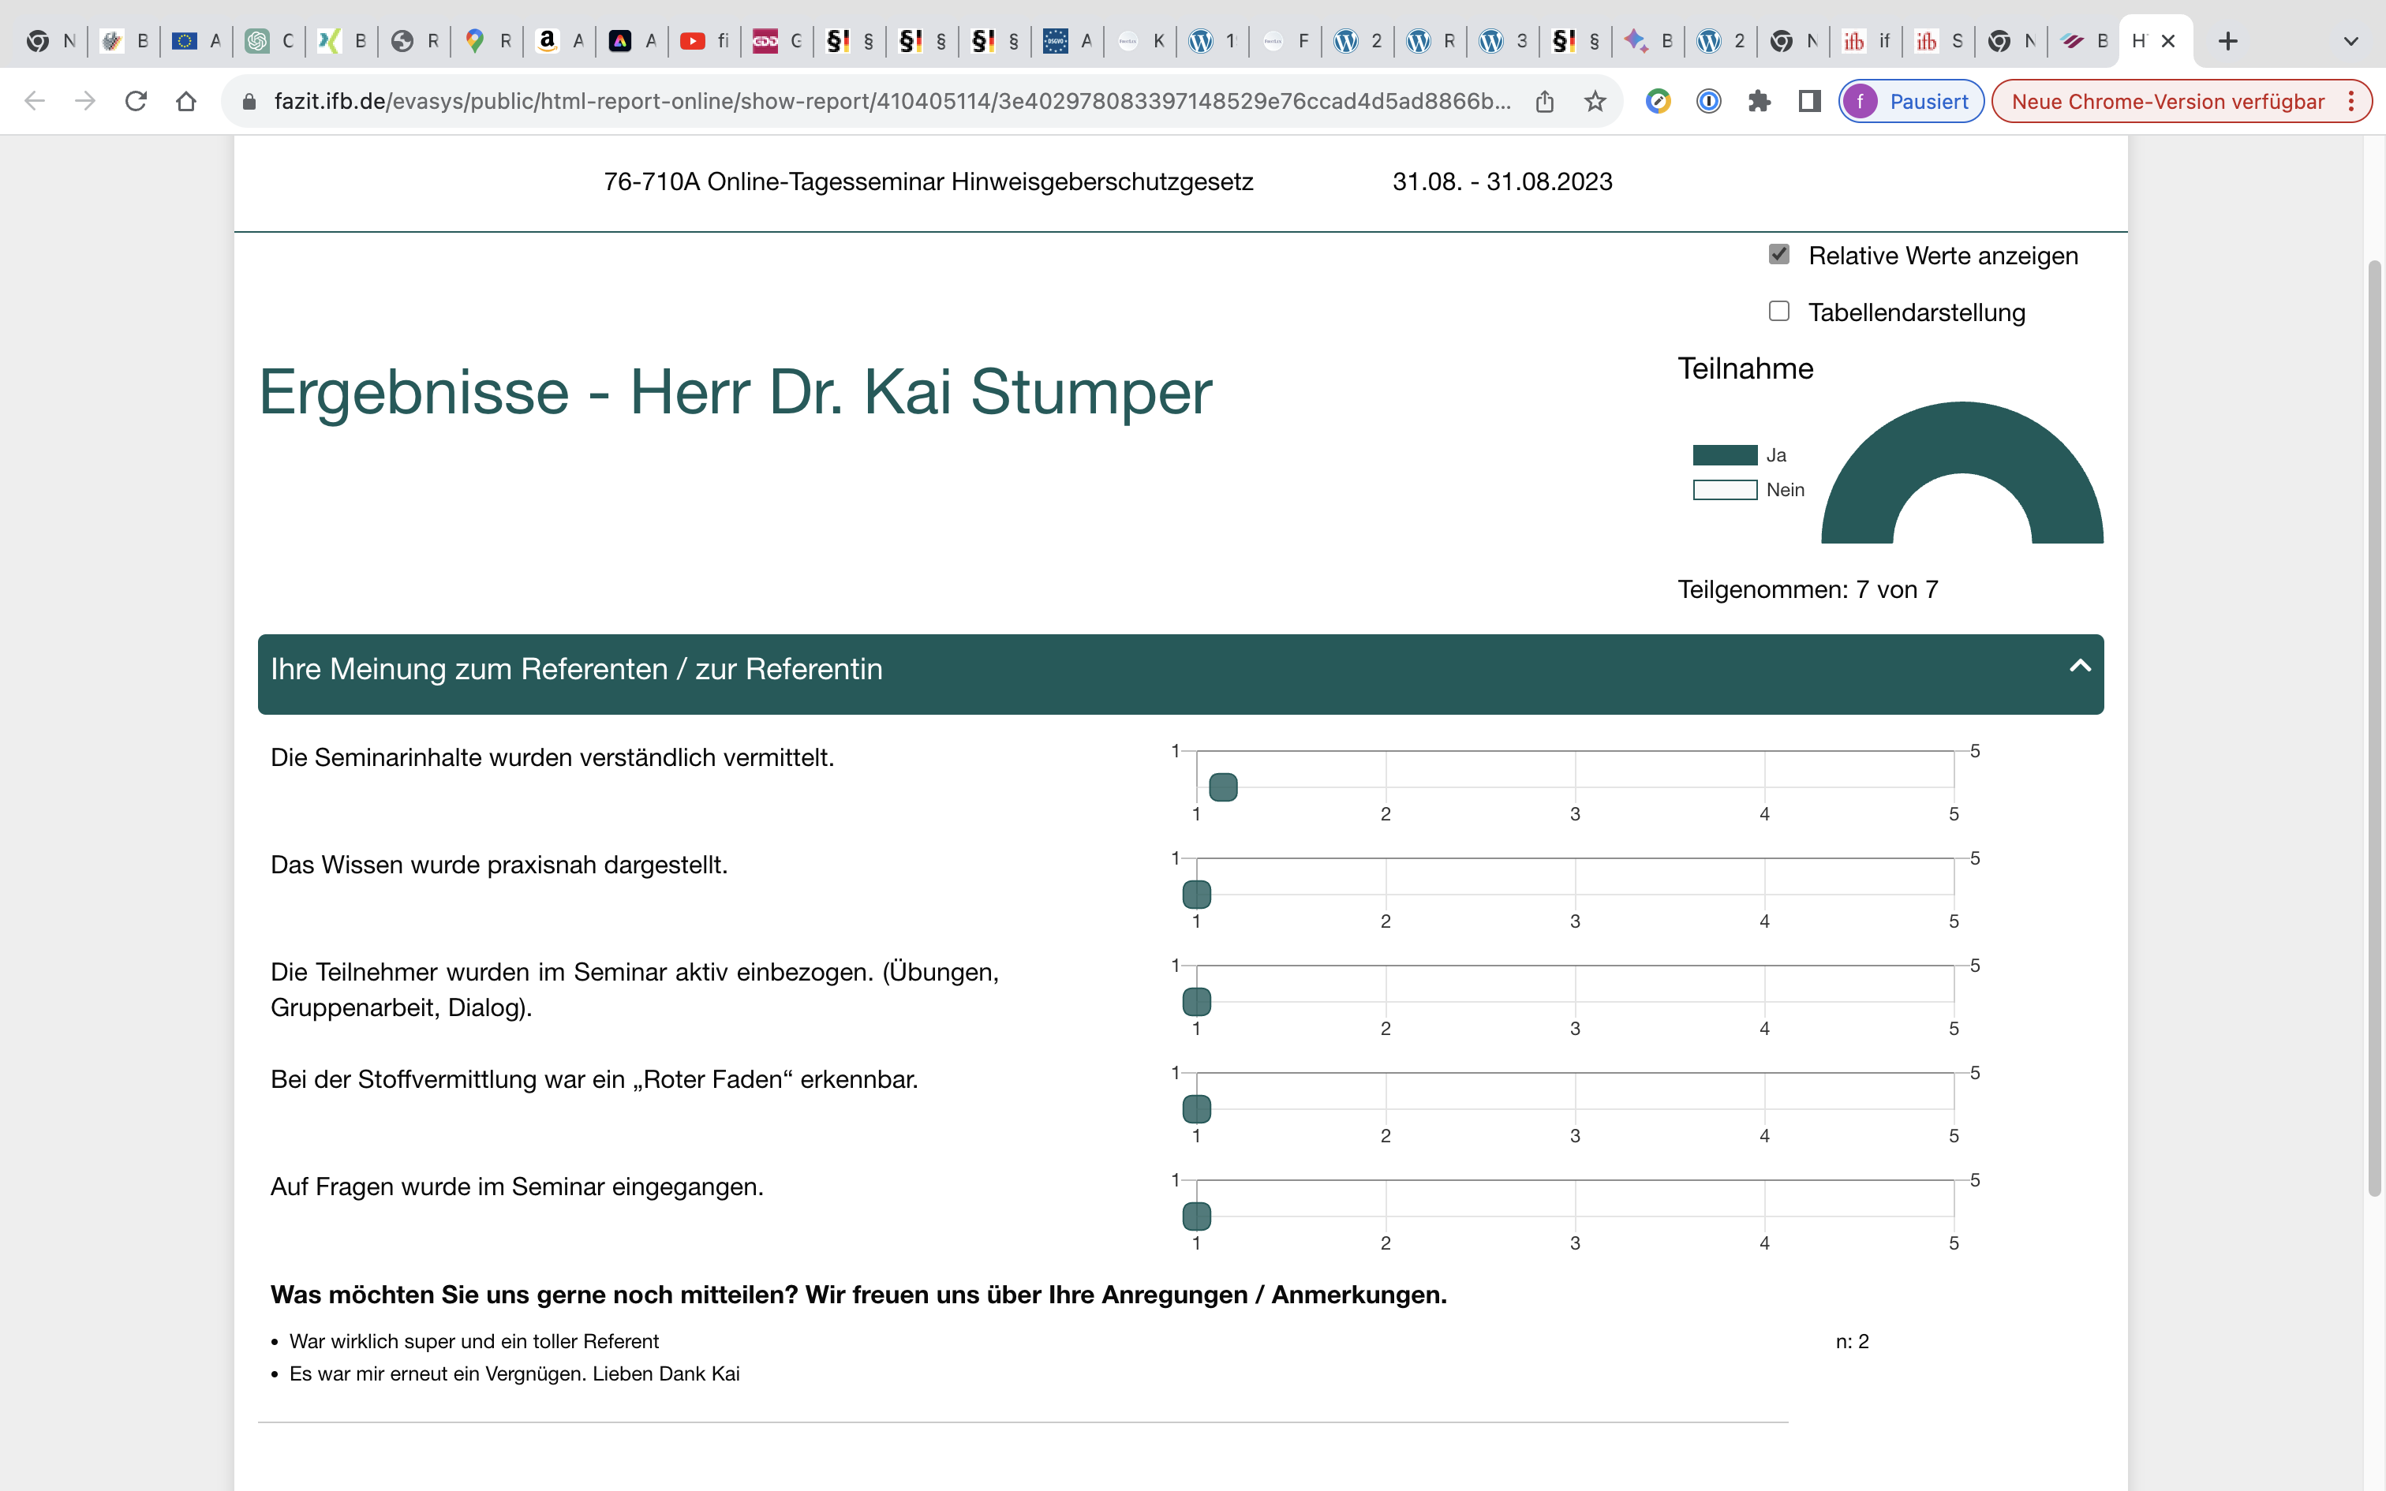Screen dimensions: 2386x1491
Task: Switch to the purple-stripes tab labeled B
Action: (x=2083, y=41)
